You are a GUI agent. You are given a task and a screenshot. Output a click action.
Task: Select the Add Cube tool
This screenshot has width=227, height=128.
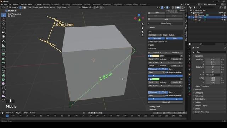coord(4,50)
